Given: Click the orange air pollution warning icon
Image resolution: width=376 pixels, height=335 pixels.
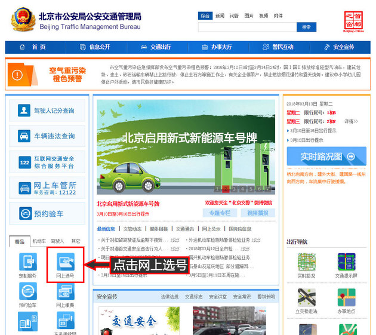Looking at the screenshot, I should coord(21,75).
